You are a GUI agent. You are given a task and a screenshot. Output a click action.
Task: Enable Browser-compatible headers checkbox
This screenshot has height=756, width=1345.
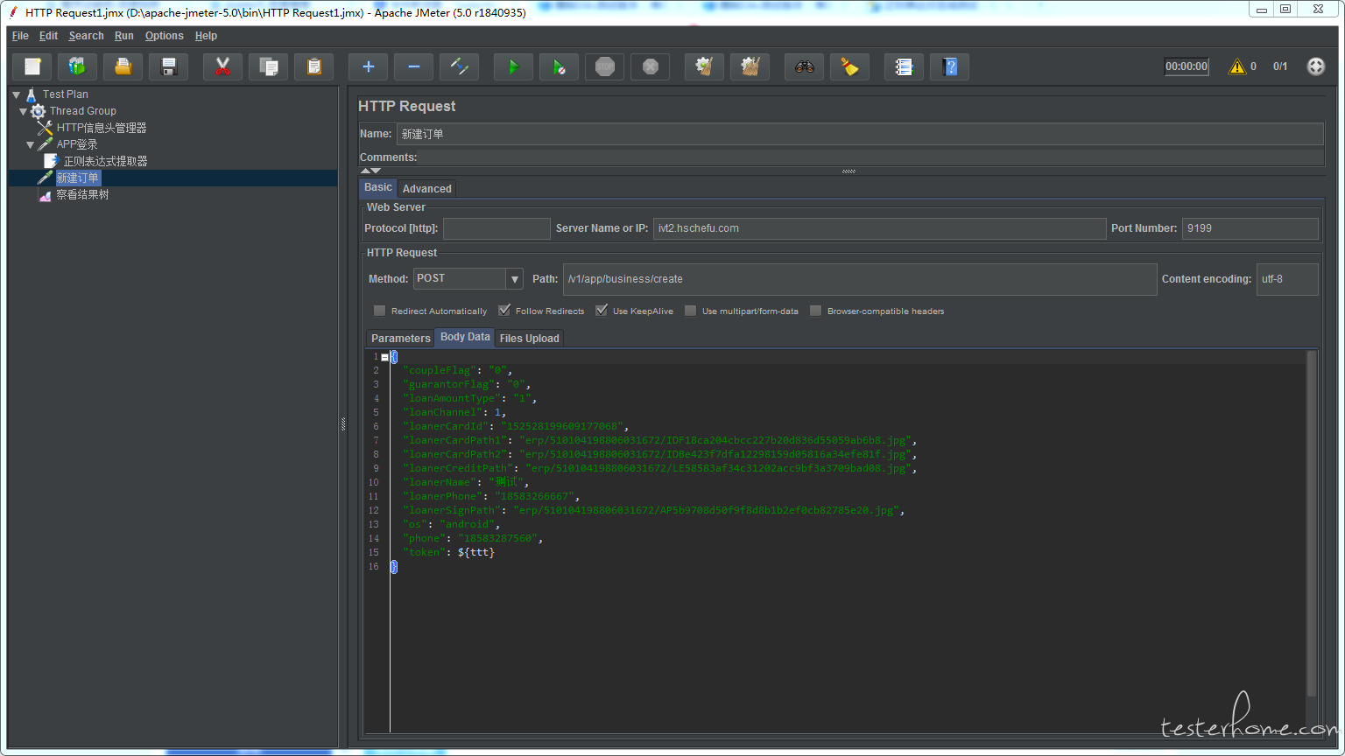pos(815,311)
